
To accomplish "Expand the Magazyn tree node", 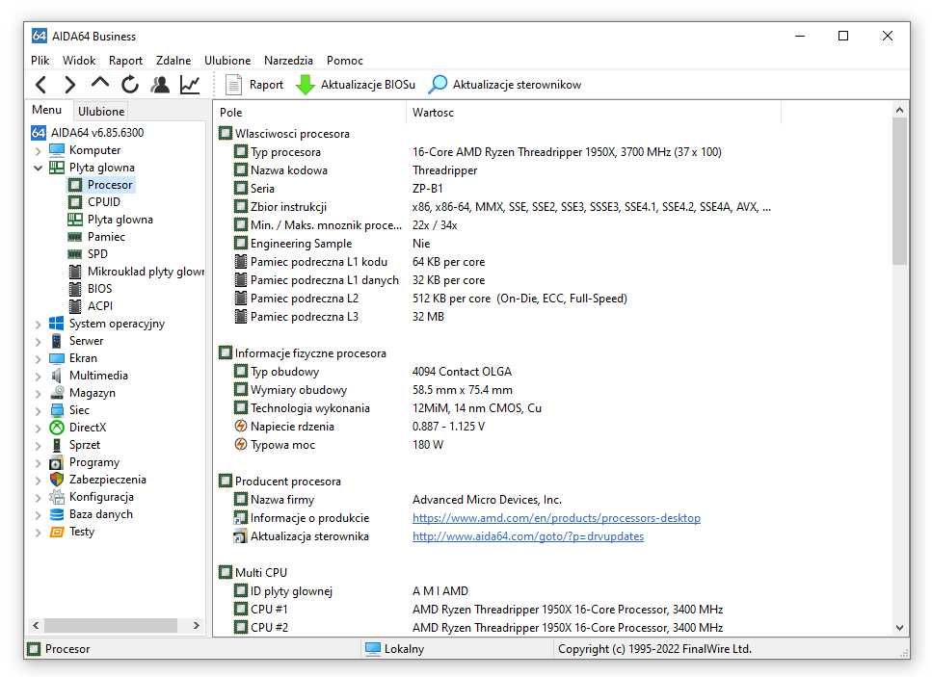I will [38, 393].
